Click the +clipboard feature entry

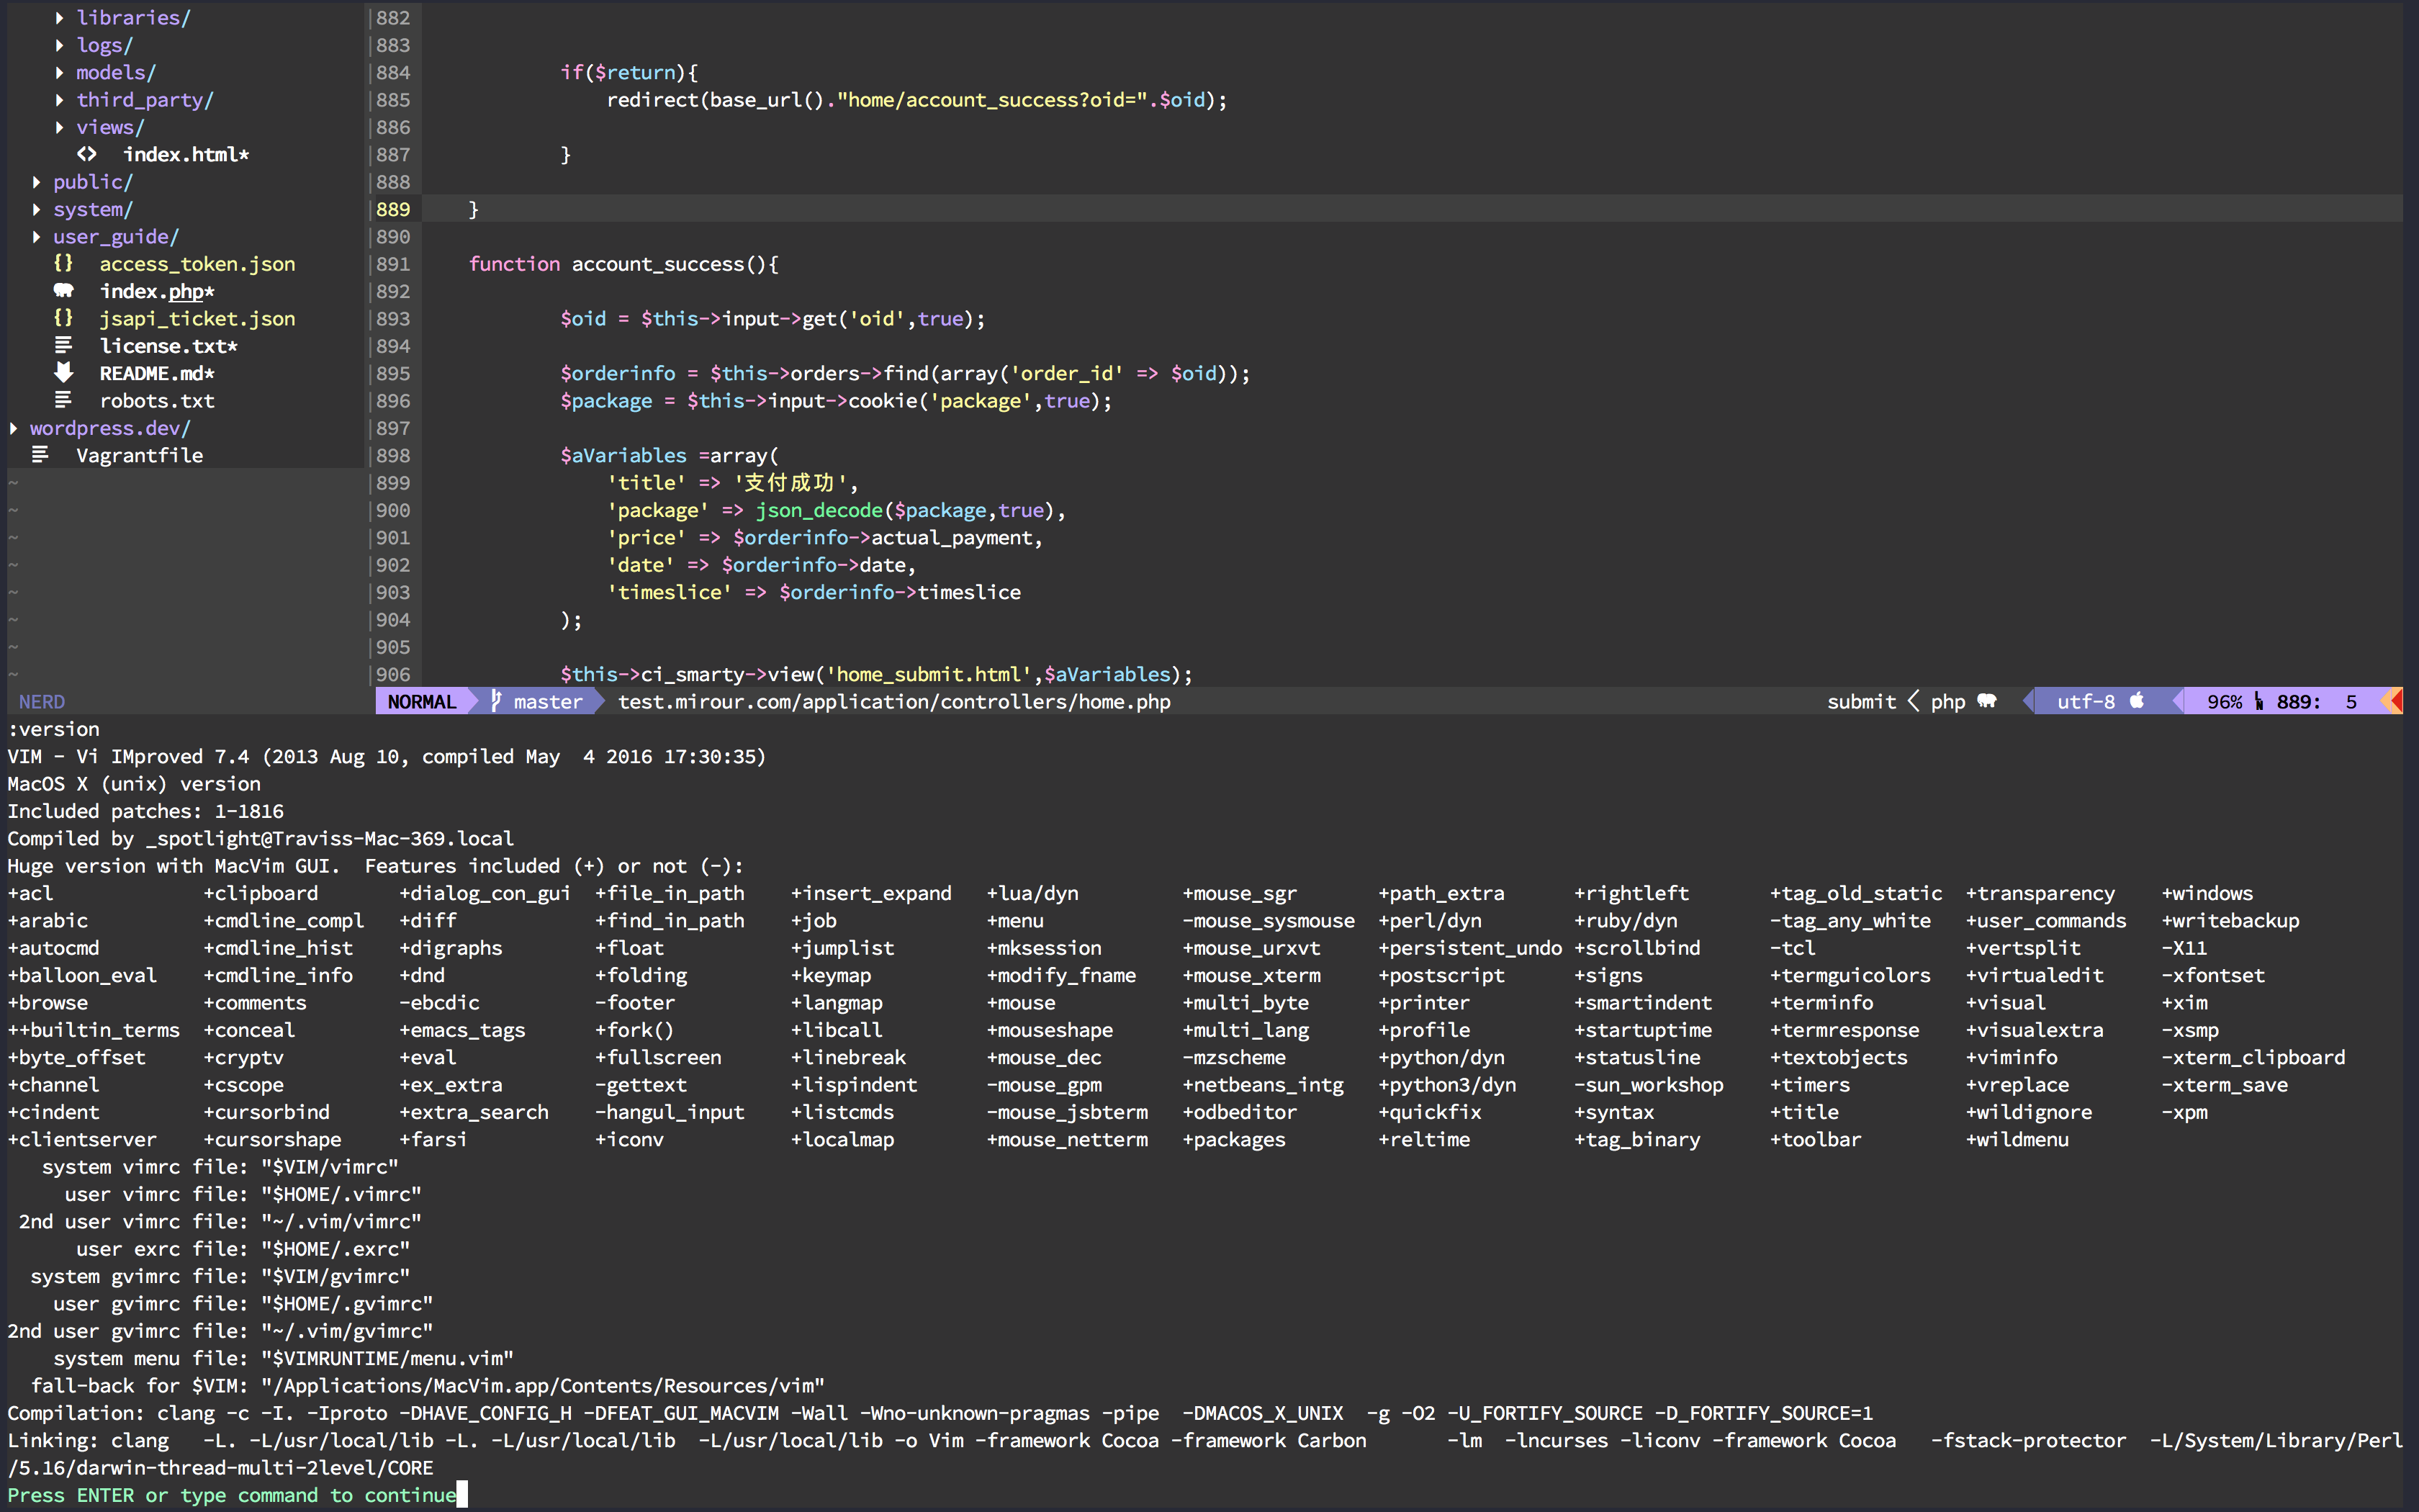(x=261, y=893)
